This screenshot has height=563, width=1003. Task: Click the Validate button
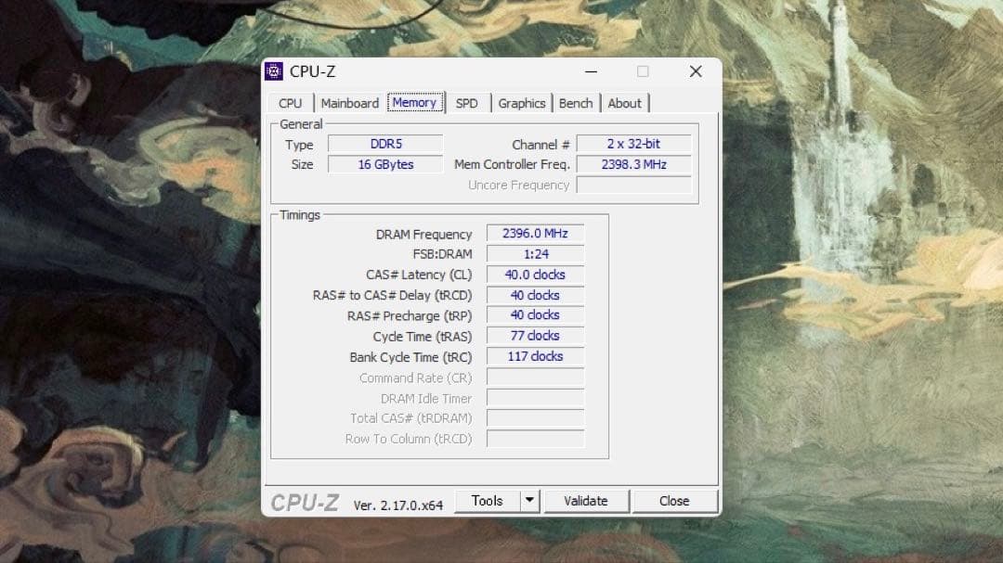tap(586, 500)
